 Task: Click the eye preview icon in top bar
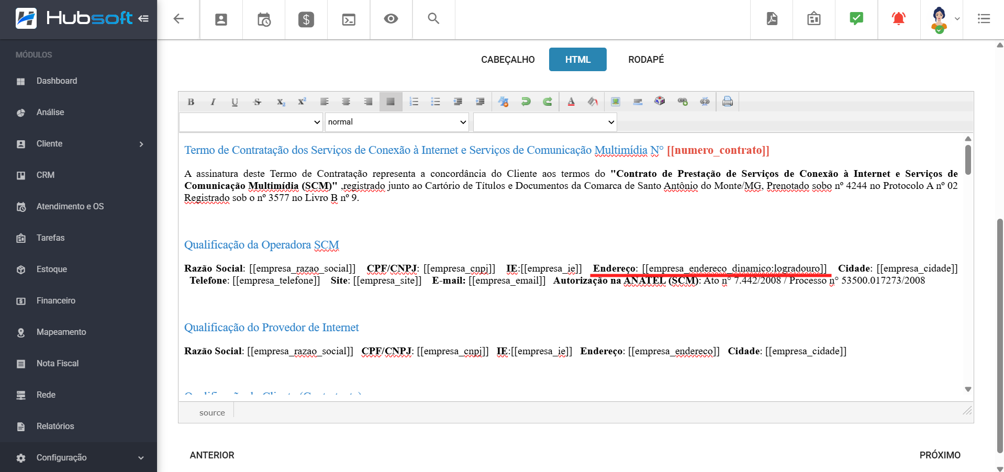[391, 19]
